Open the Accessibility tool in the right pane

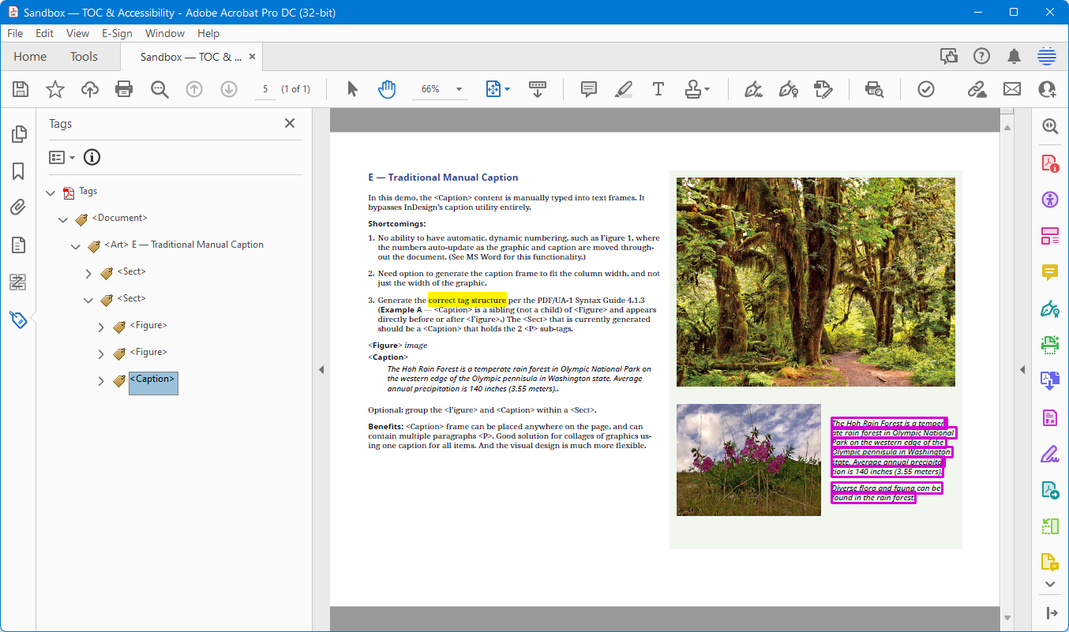click(x=1049, y=200)
